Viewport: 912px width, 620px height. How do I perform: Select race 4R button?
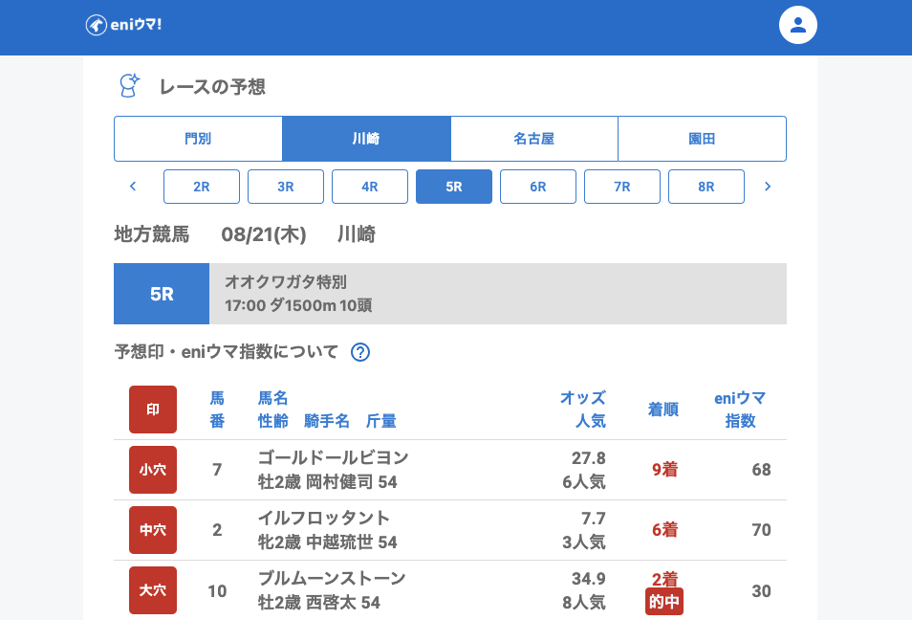(x=370, y=187)
